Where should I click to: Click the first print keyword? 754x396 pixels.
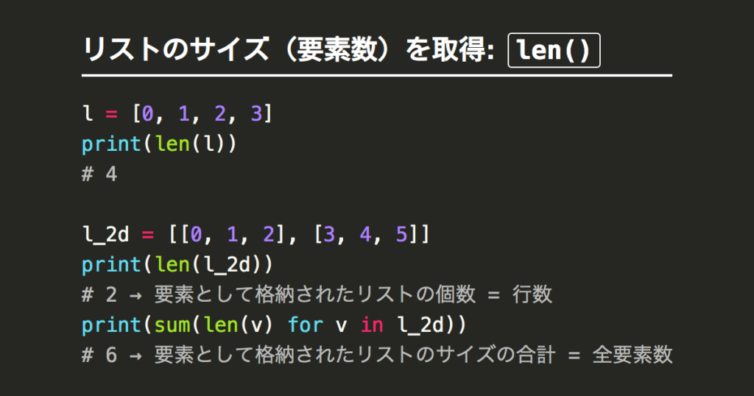coord(111,144)
